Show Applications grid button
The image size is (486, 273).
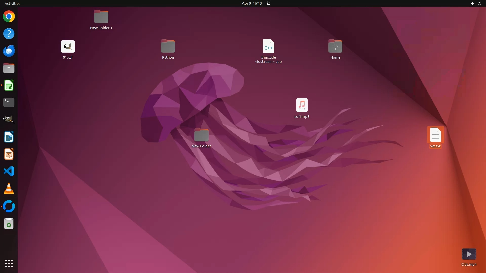point(9,263)
